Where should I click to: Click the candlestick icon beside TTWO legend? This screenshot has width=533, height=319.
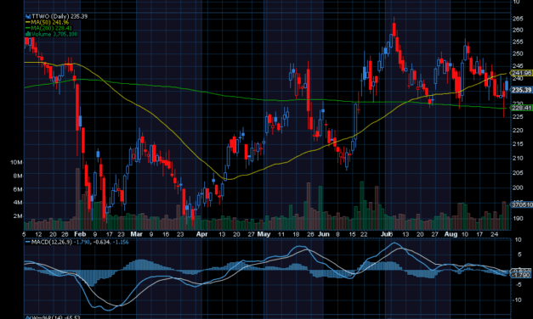click(x=28, y=16)
